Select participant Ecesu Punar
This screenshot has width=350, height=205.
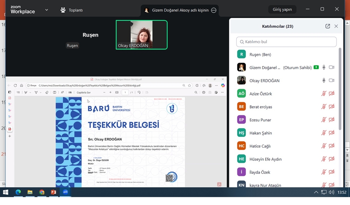(260, 120)
